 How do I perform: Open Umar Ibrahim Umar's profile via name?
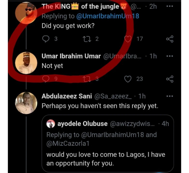(71, 56)
